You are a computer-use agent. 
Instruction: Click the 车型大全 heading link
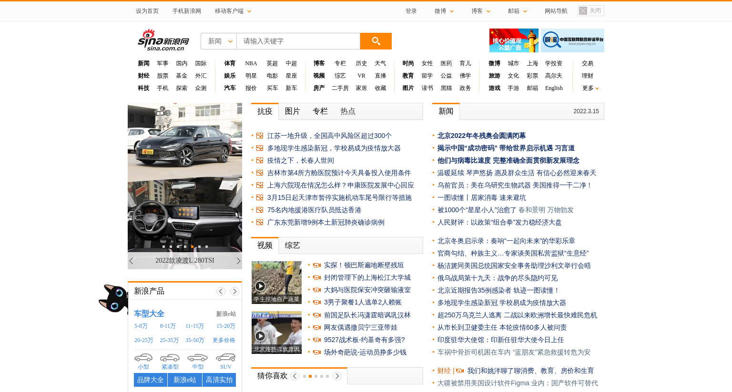[149, 314]
